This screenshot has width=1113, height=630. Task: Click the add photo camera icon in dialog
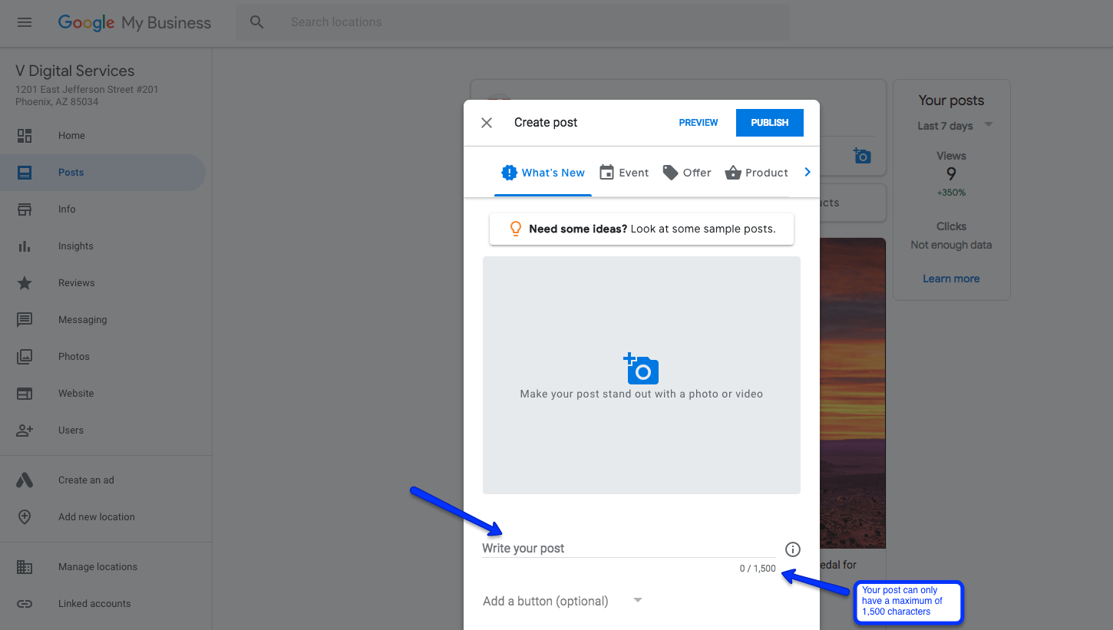coord(642,369)
